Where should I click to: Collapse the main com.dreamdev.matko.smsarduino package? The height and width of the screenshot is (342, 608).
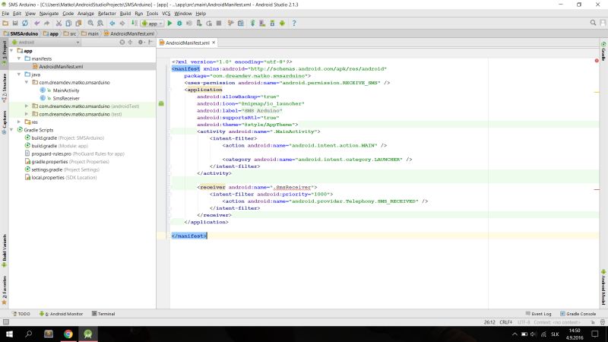[27, 83]
